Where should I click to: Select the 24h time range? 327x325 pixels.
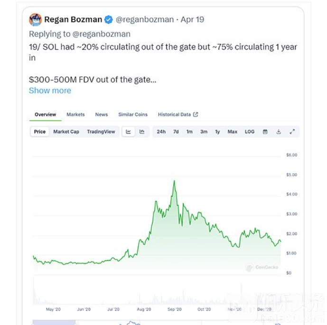pos(161,132)
